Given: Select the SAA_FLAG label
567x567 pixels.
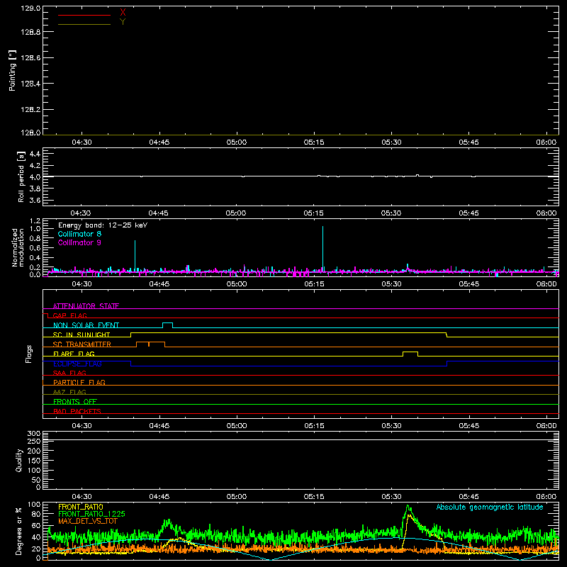Looking at the screenshot, I should click(x=69, y=373).
